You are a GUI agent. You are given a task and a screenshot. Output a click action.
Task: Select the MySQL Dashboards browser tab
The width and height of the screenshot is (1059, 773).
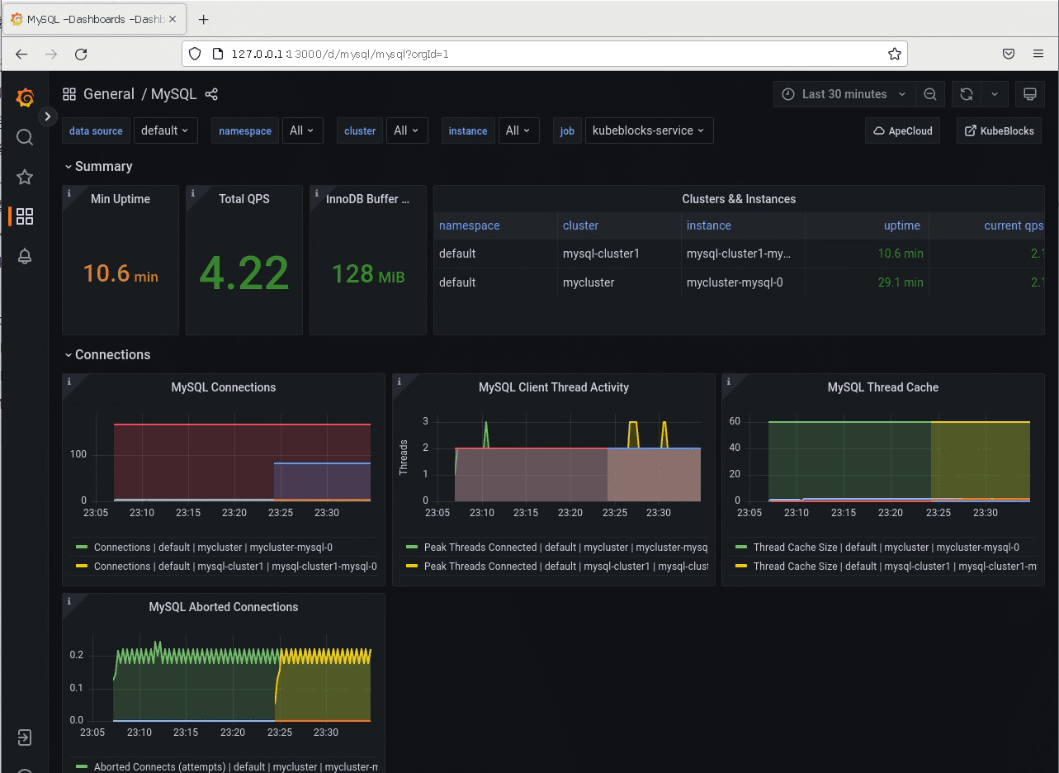tap(96, 19)
